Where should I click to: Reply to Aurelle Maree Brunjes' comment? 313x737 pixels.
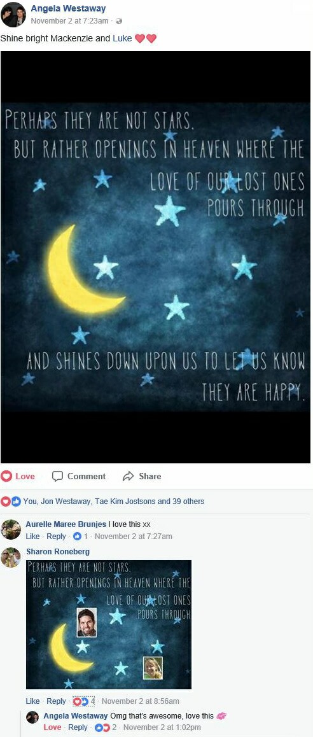click(x=56, y=537)
